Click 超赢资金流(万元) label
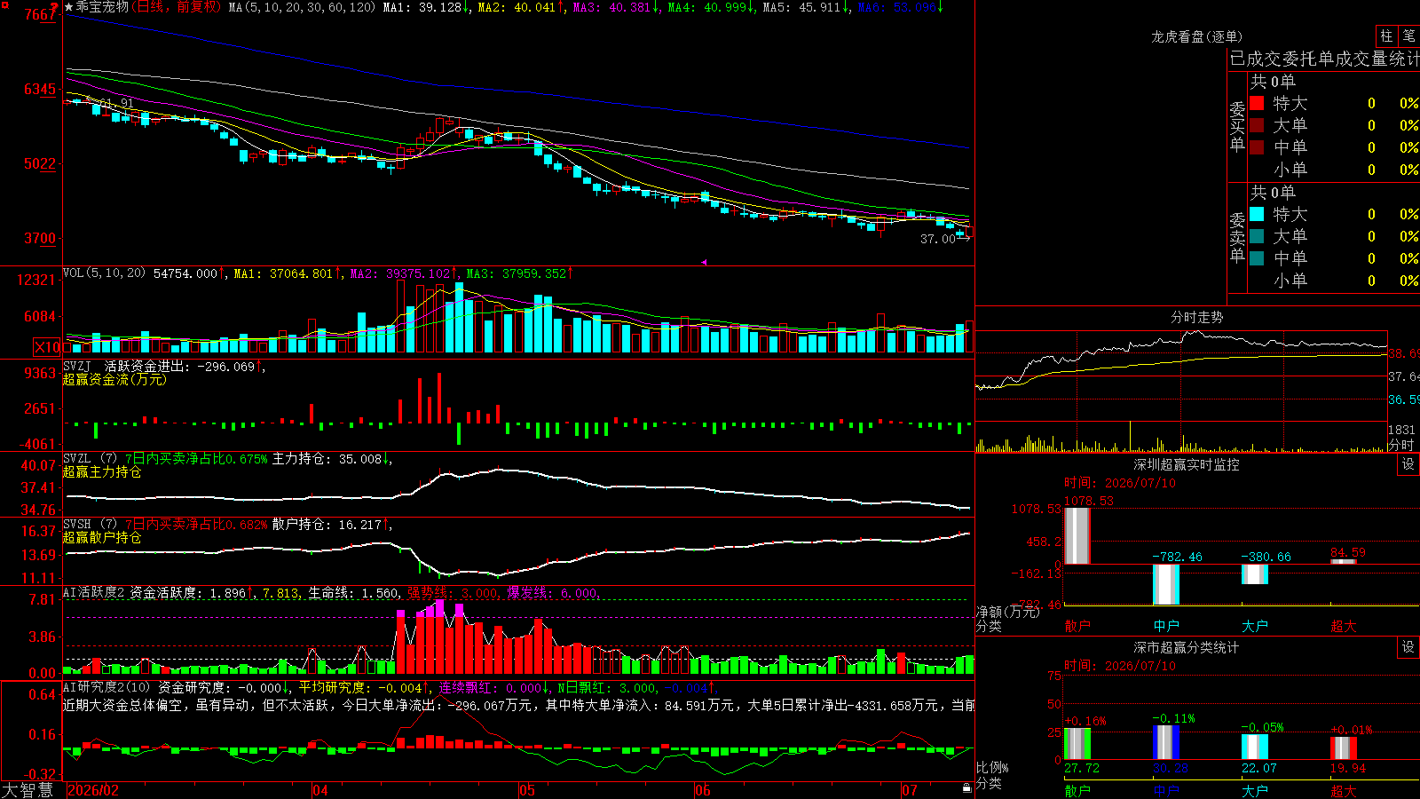1420x799 pixels. 114,379
